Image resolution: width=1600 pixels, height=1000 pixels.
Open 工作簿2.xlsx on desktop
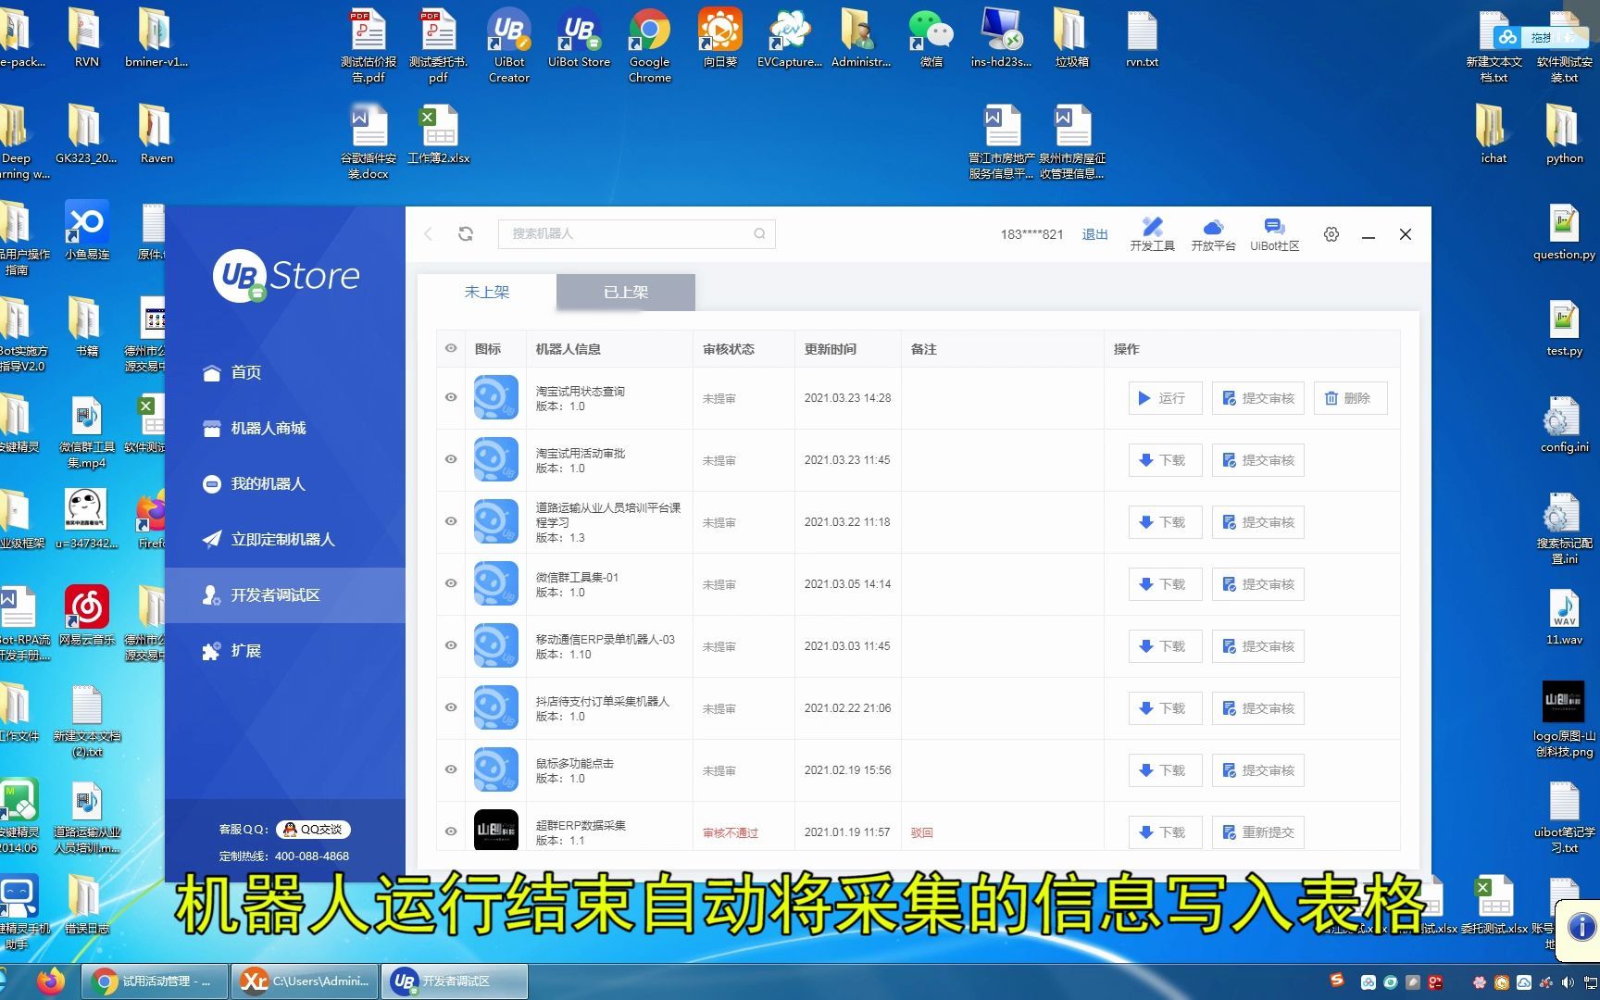(439, 134)
